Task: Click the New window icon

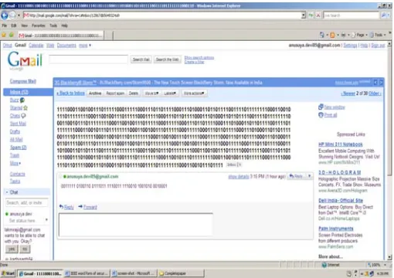Action: click(x=321, y=107)
